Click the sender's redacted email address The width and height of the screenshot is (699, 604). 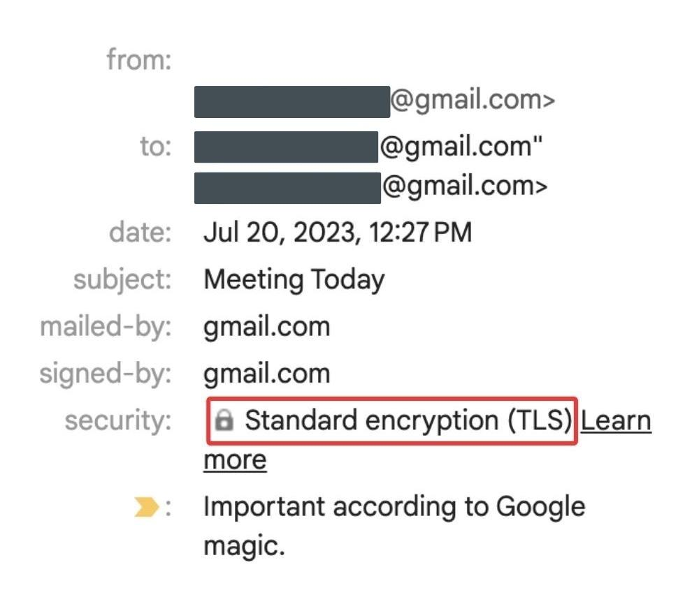coord(292,102)
